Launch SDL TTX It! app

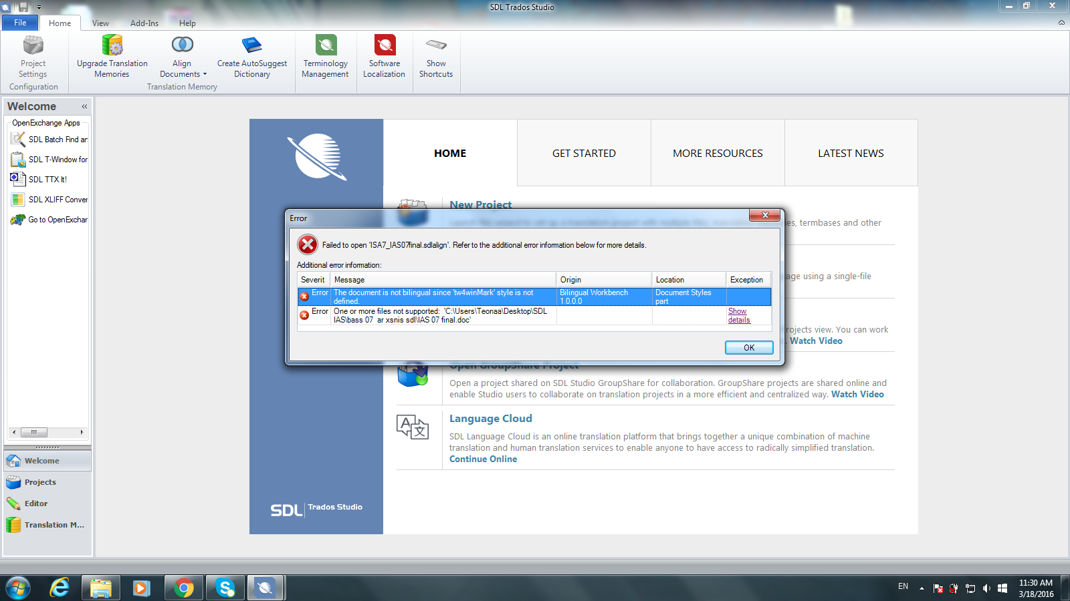point(39,179)
